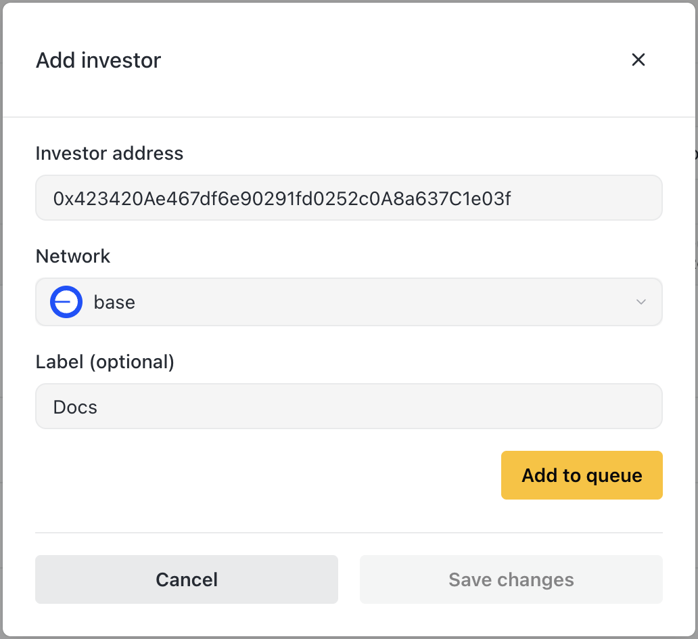
Task: Click the "Investor address" field label
Action: point(110,154)
